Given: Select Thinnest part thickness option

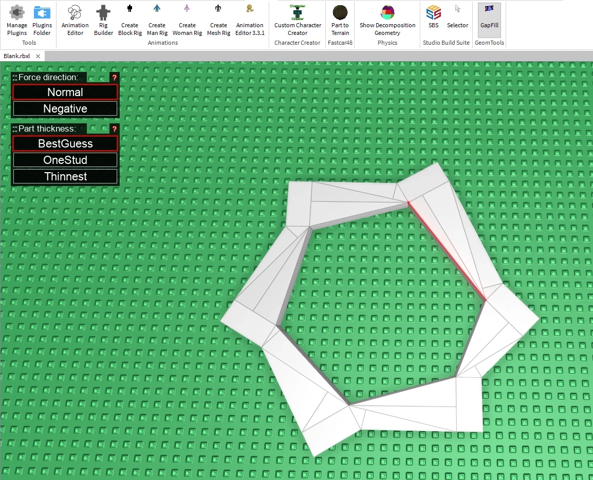Looking at the screenshot, I should pyautogui.click(x=65, y=176).
